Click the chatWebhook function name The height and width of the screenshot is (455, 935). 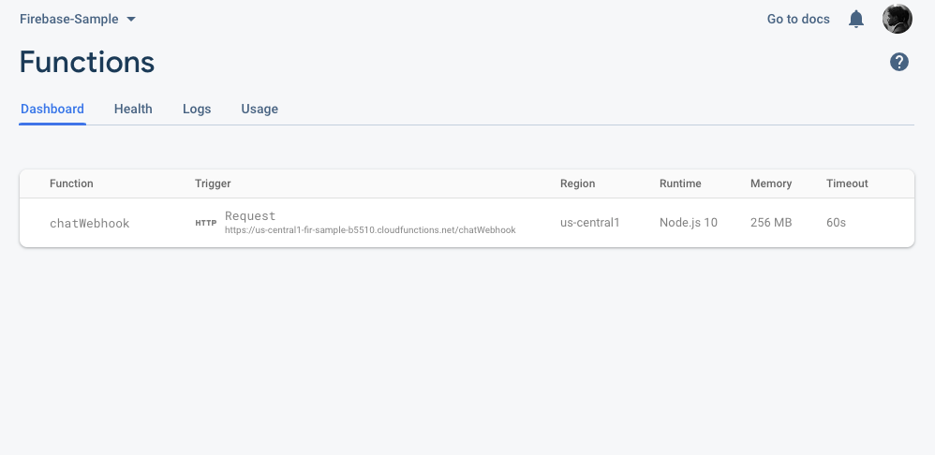tap(89, 224)
